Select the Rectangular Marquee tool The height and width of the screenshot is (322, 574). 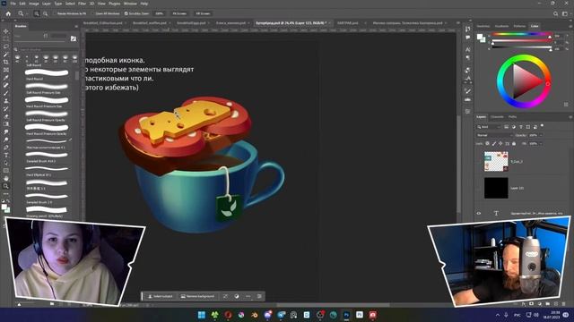[x=6, y=39]
